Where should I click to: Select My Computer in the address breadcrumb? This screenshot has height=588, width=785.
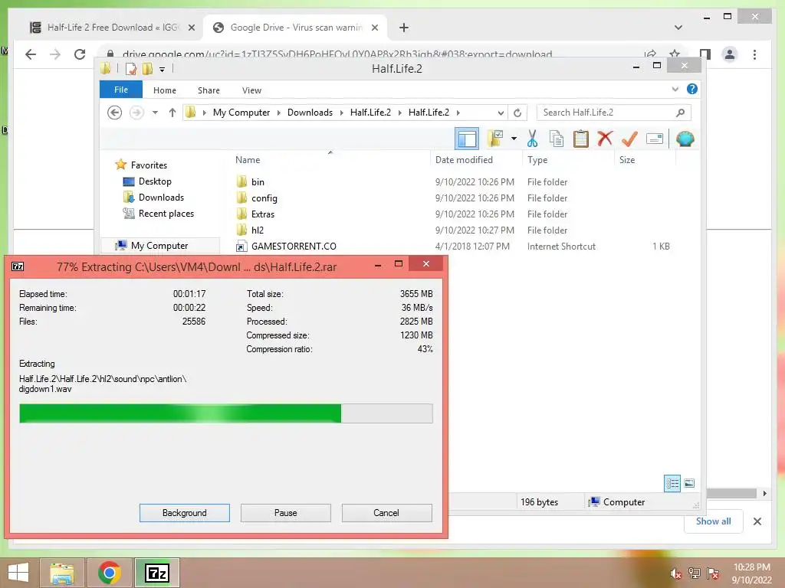(241, 113)
